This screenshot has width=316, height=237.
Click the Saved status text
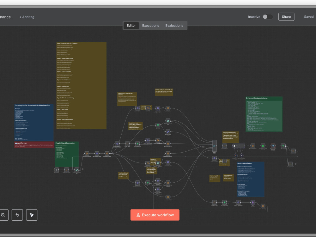309,17
